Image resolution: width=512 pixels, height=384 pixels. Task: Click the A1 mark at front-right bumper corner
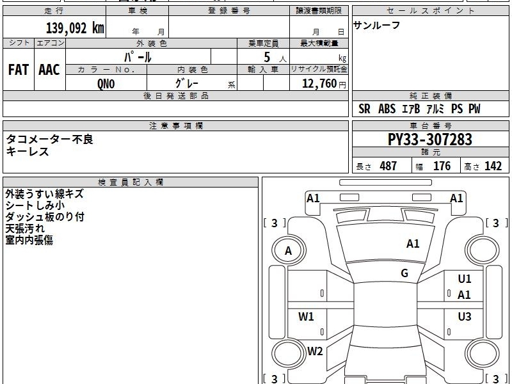tap(456, 198)
